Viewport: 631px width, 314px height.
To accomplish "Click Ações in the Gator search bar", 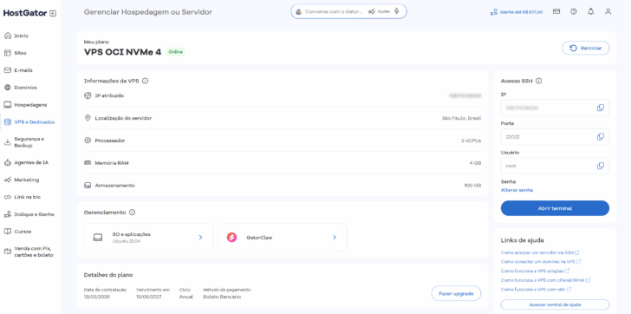I will [379, 11].
